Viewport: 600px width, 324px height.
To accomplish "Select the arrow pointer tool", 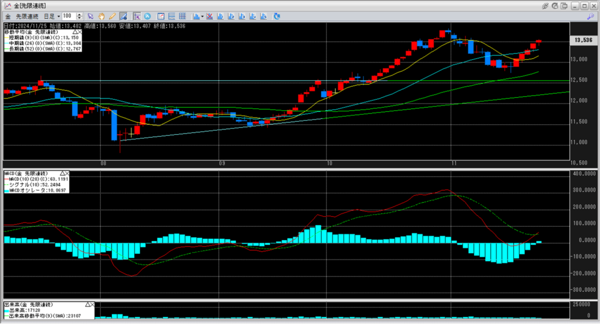I will click(x=90, y=16).
